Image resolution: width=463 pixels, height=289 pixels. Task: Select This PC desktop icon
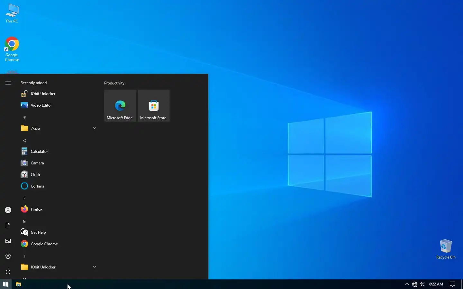[x=12, y=13]
